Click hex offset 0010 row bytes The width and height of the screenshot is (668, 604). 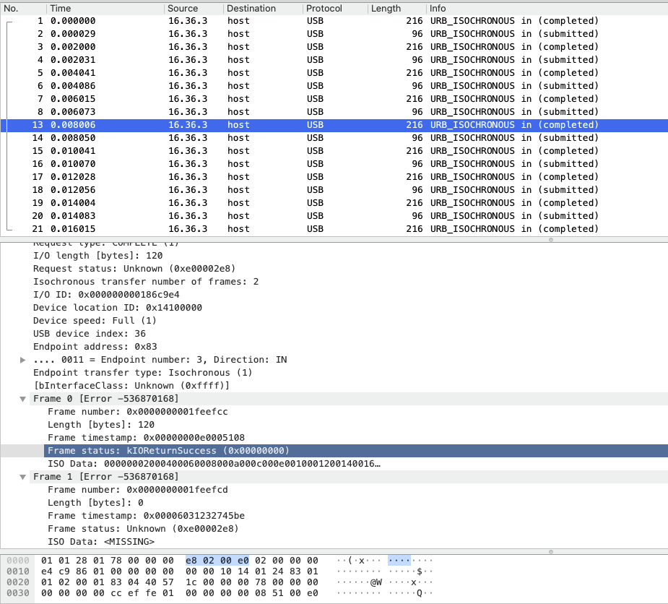pyautogui.click(x=179, y=571)
